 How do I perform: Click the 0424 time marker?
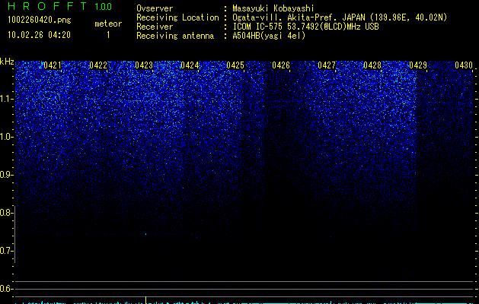(x=190, y=65)
